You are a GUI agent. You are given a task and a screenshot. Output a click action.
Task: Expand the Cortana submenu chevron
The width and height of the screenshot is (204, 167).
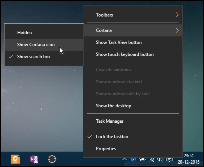(177, 30)
